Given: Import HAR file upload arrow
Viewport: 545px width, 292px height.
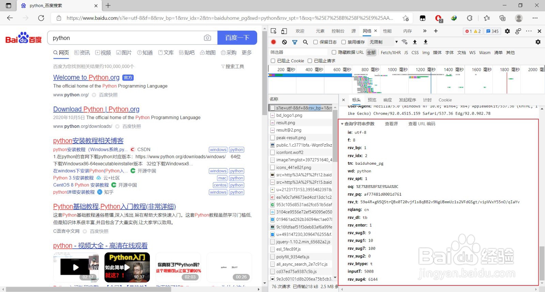Looking at the screenshot, I should pyautogui.click(x=415, y=42).
